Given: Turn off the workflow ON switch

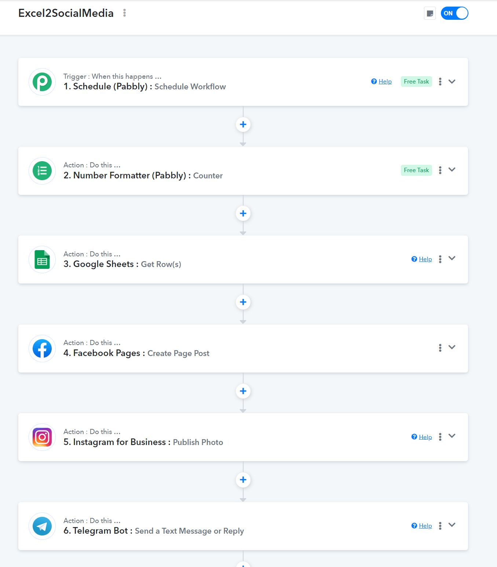Looking at the screenshot, I should 454,13.
